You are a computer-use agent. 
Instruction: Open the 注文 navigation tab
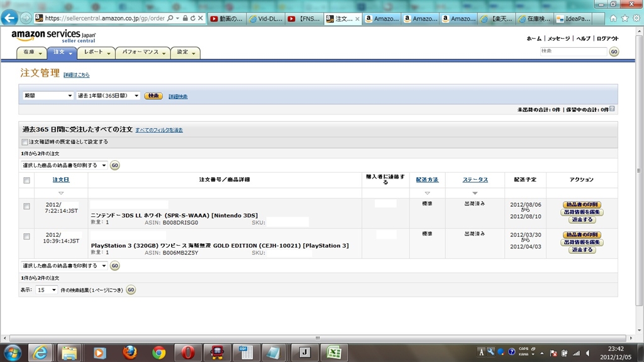click(x=62, y=53)
